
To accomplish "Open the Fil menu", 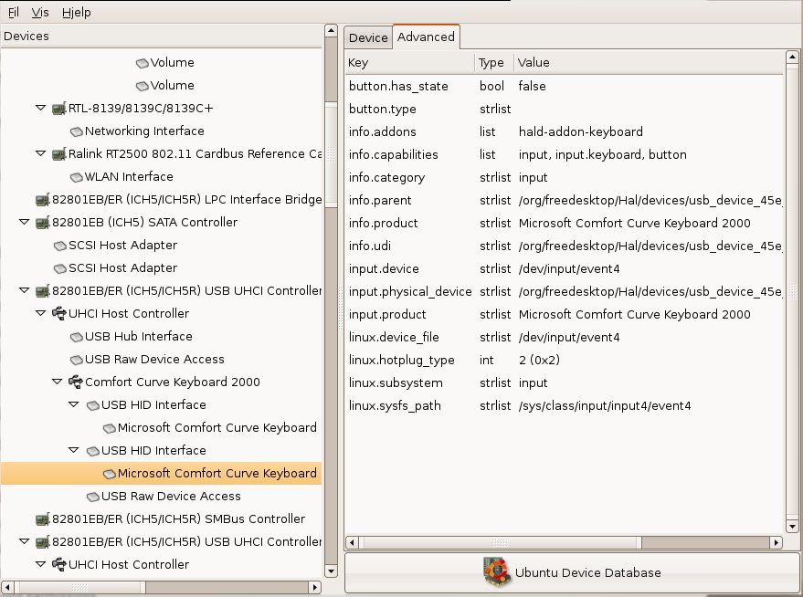I will coord(14,12).
